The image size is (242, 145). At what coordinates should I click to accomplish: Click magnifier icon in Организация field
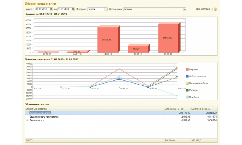click(x=184, y=9)
